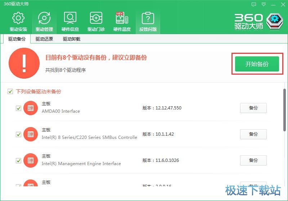Switch to the 驱动卸载 tab
The image size is (288, 201).
coord(71,39)
